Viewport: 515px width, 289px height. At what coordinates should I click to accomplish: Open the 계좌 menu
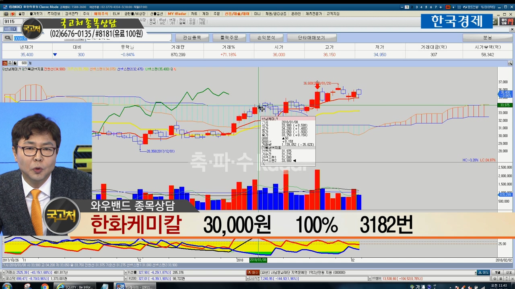pyautogui.click(x=205, y=14)
